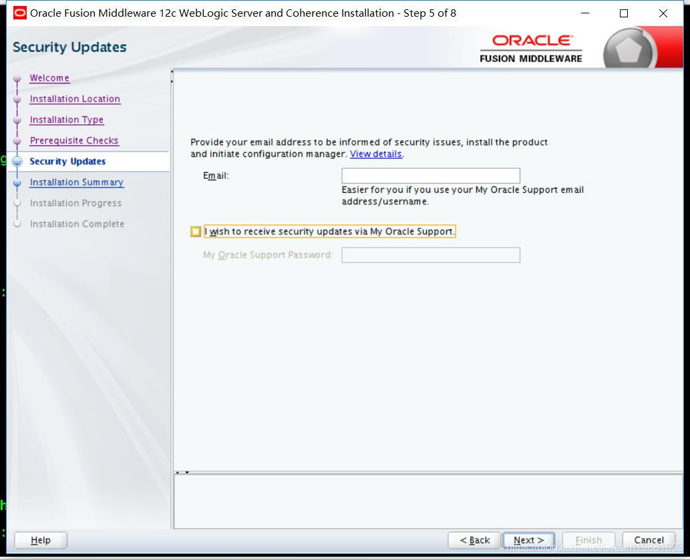Image resolution: width=690 pixels, height=560 pixels.
Task: Open the View details link
Action: coord(375,154)
